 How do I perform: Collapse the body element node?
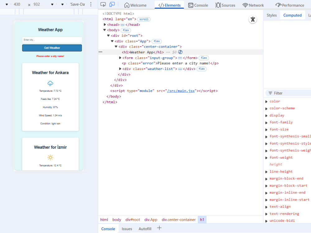104,30
